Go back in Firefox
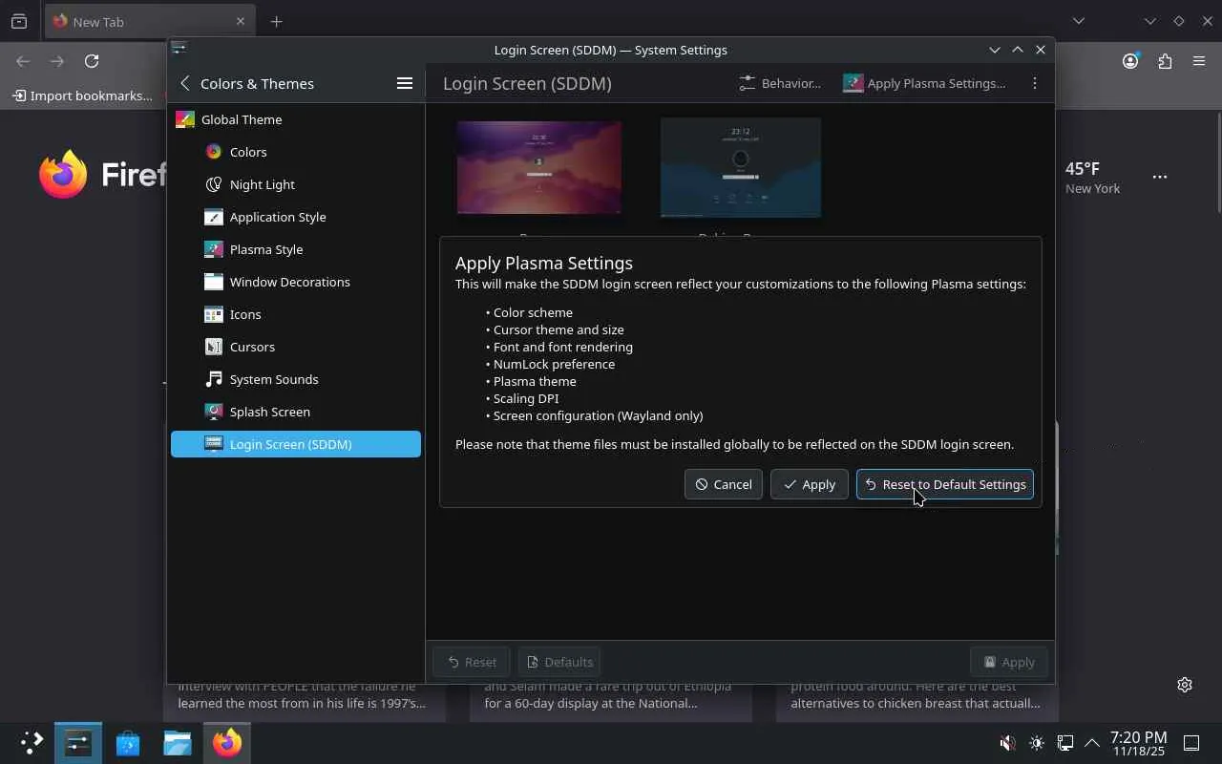 [x=23, y=61]
